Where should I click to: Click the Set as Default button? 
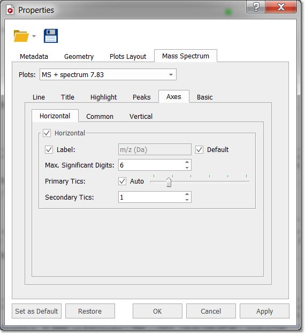tap(36, 311)
